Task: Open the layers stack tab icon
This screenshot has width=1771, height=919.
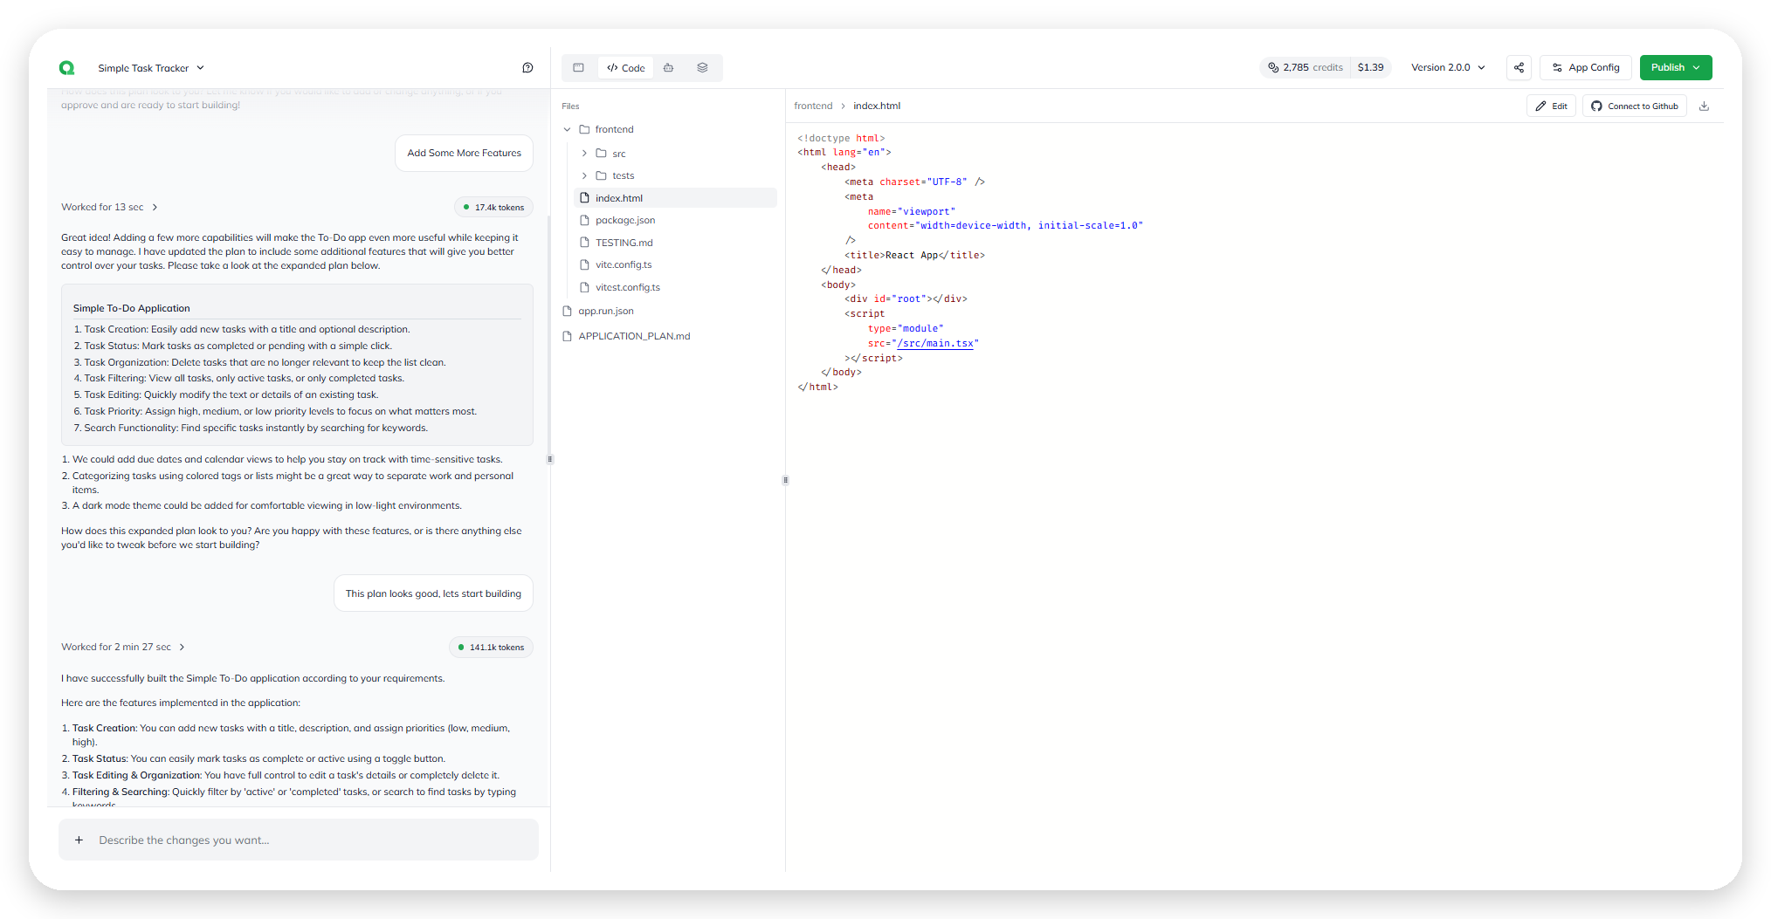Action: [702, 67]
